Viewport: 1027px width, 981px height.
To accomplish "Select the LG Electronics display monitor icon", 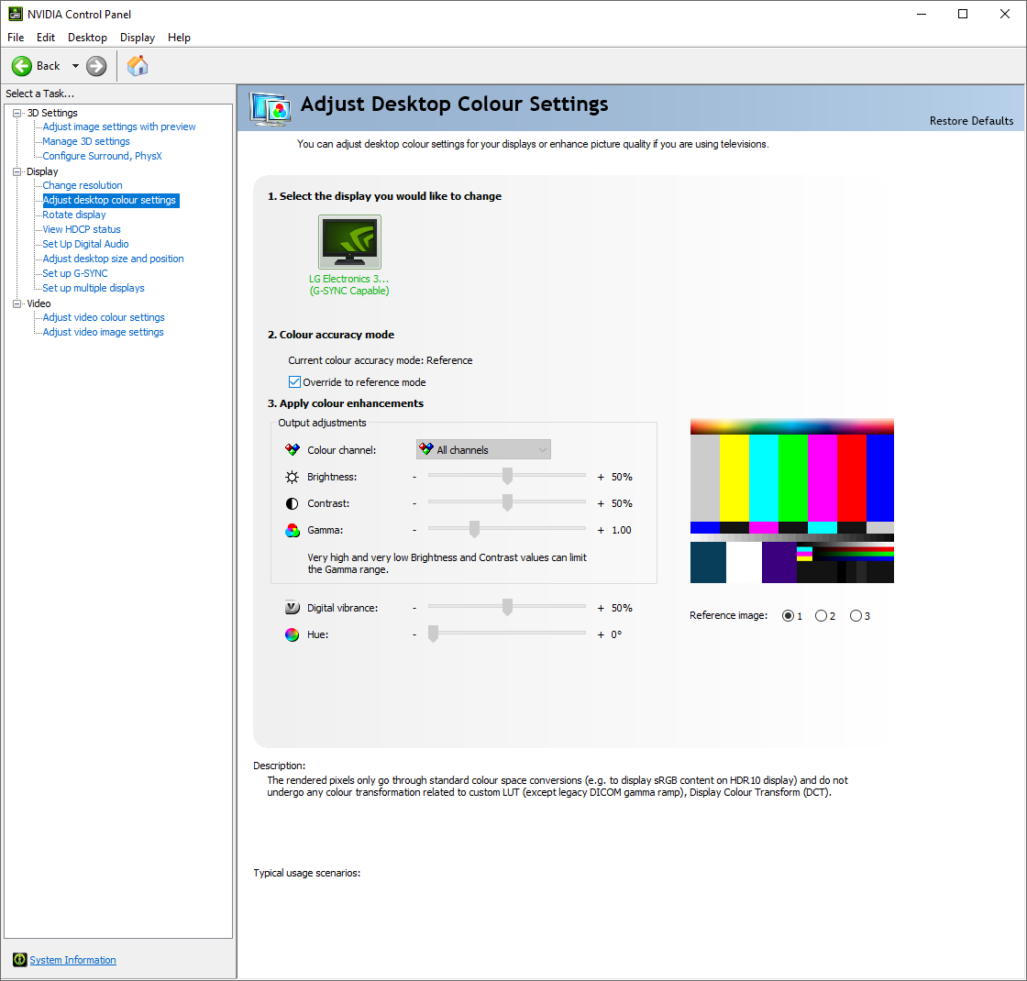I will point(349,242).
